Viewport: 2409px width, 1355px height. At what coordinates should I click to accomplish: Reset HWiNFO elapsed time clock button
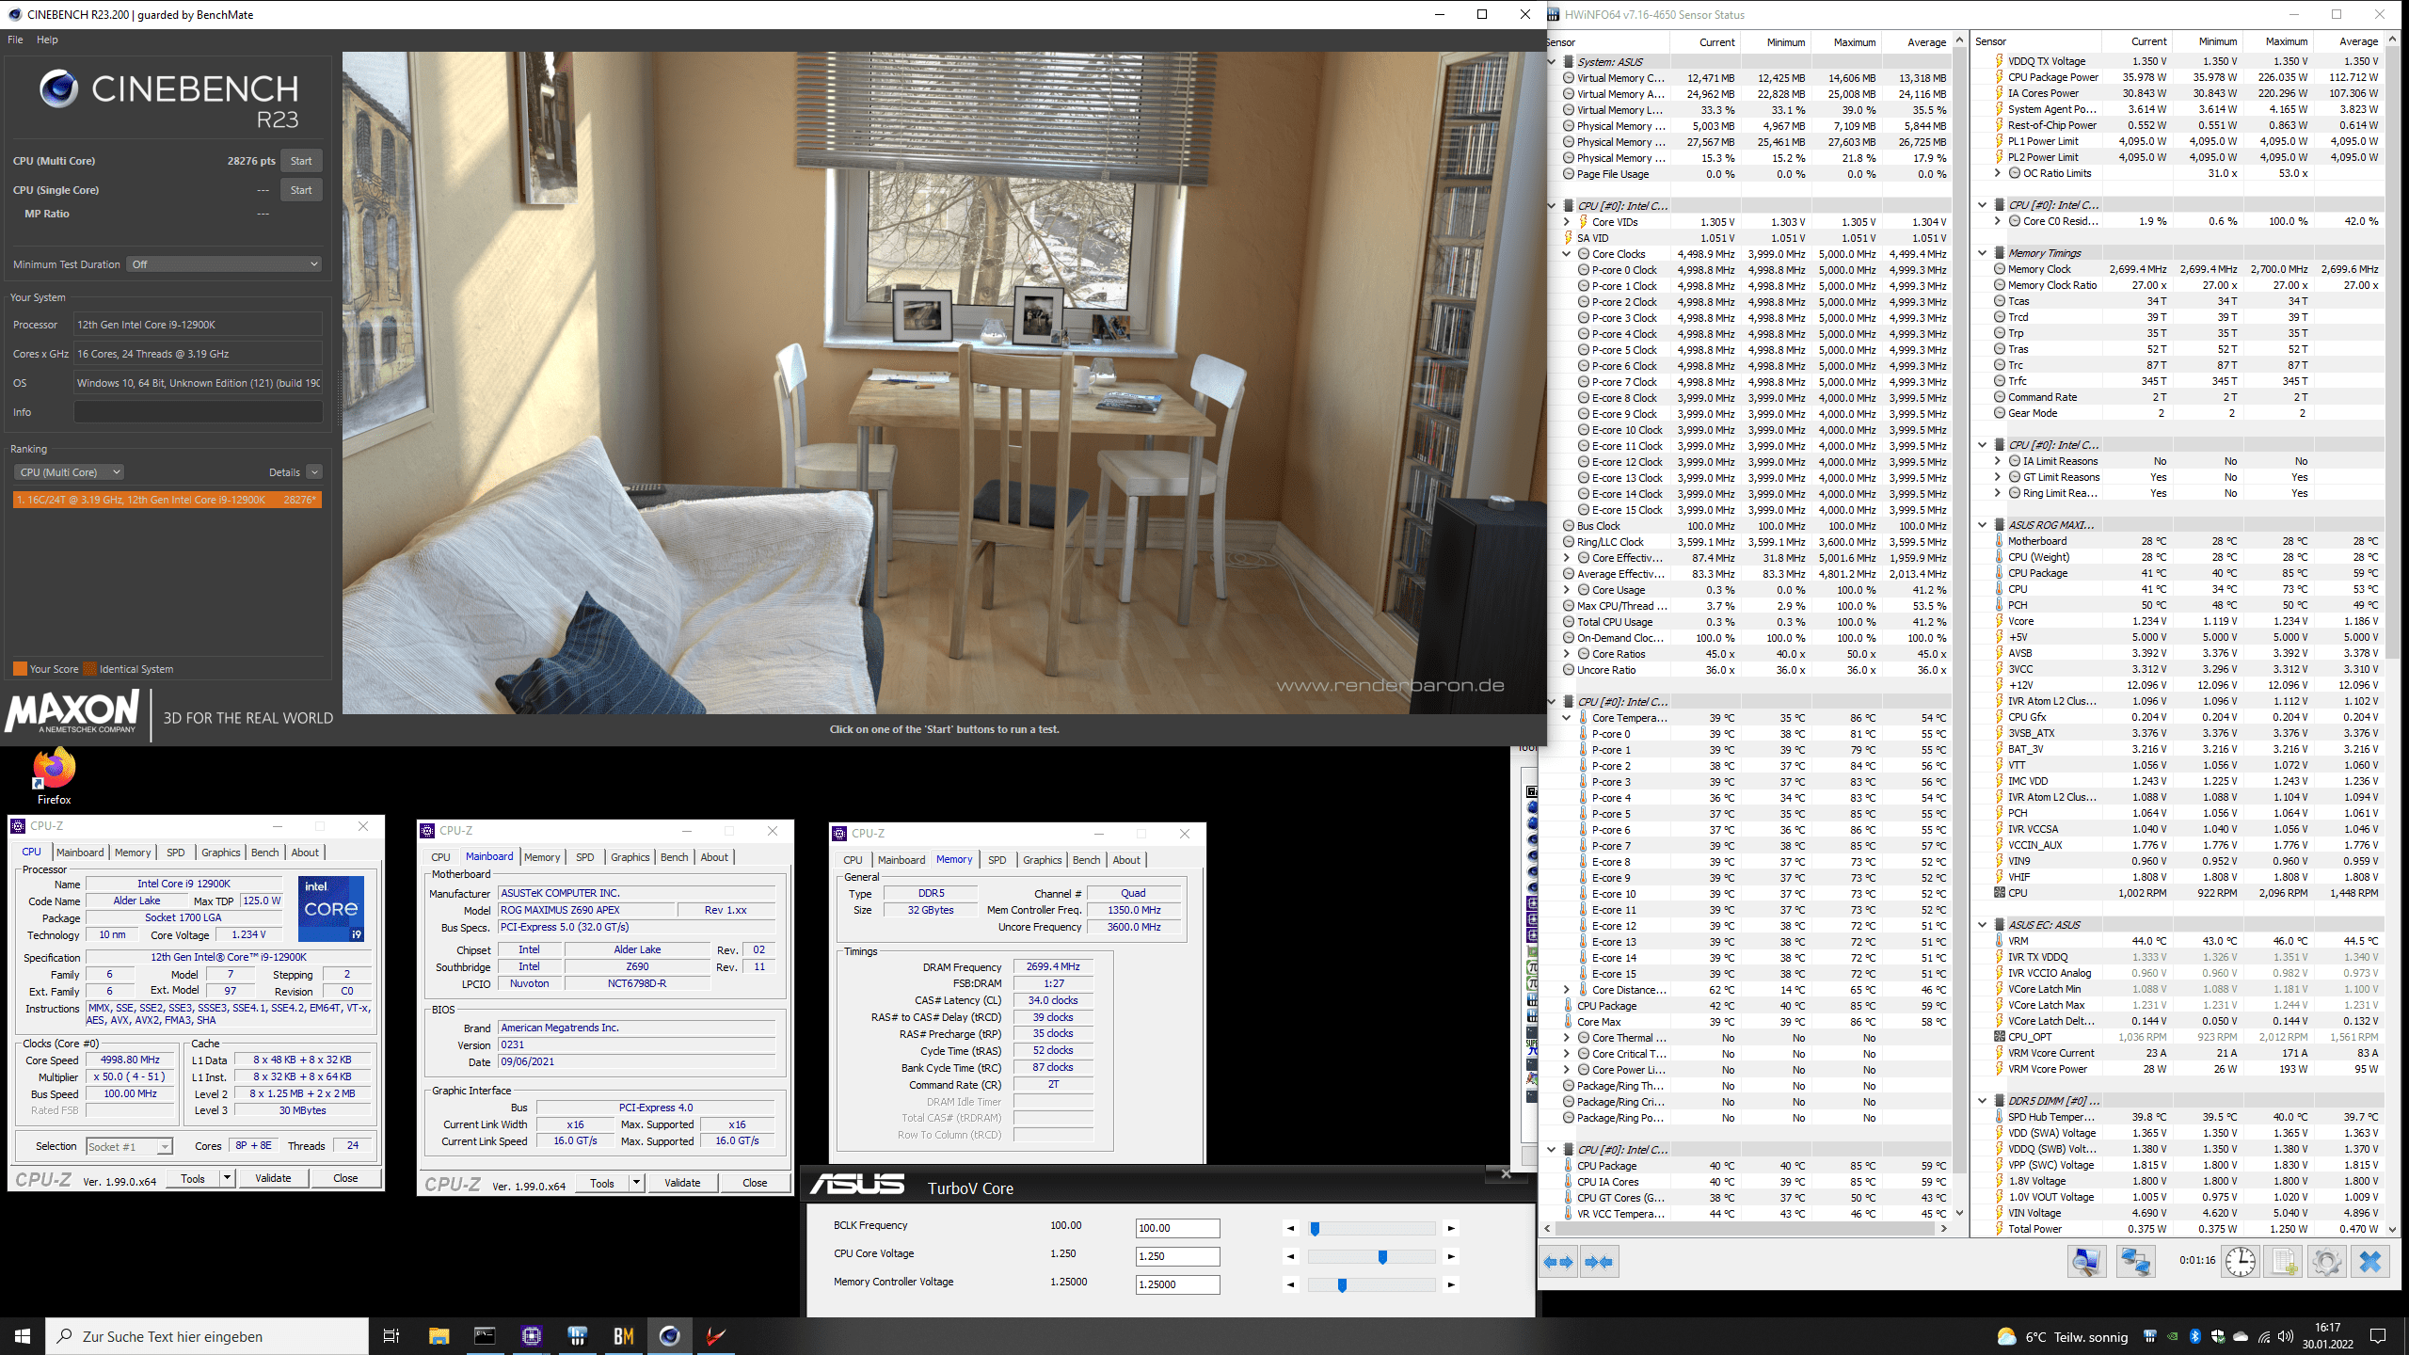[2240, 1262]
